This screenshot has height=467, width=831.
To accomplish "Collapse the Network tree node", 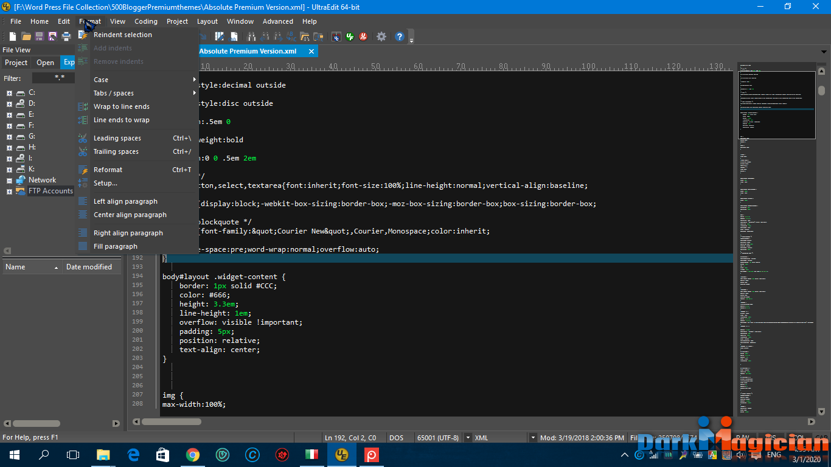I will pyautogui.click(x=9, y=181).
